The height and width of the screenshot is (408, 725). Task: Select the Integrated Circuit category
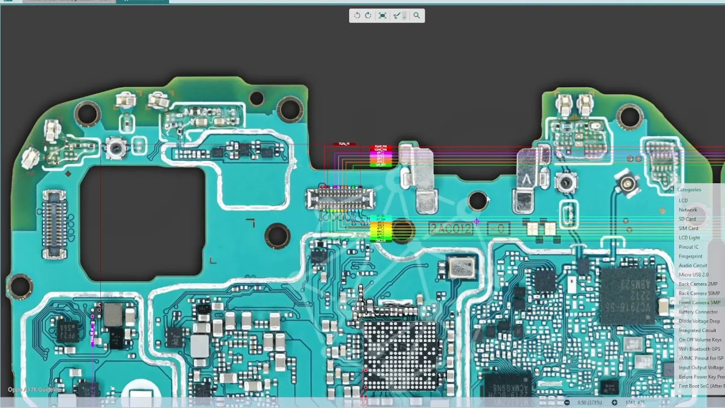[697, 330]
